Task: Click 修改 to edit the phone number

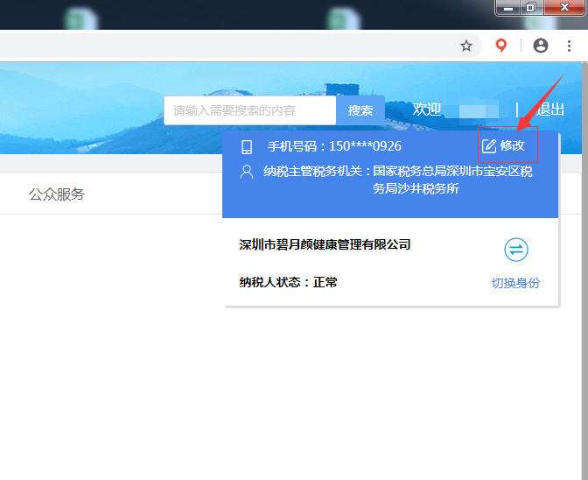Action: [x=505, y=146]
